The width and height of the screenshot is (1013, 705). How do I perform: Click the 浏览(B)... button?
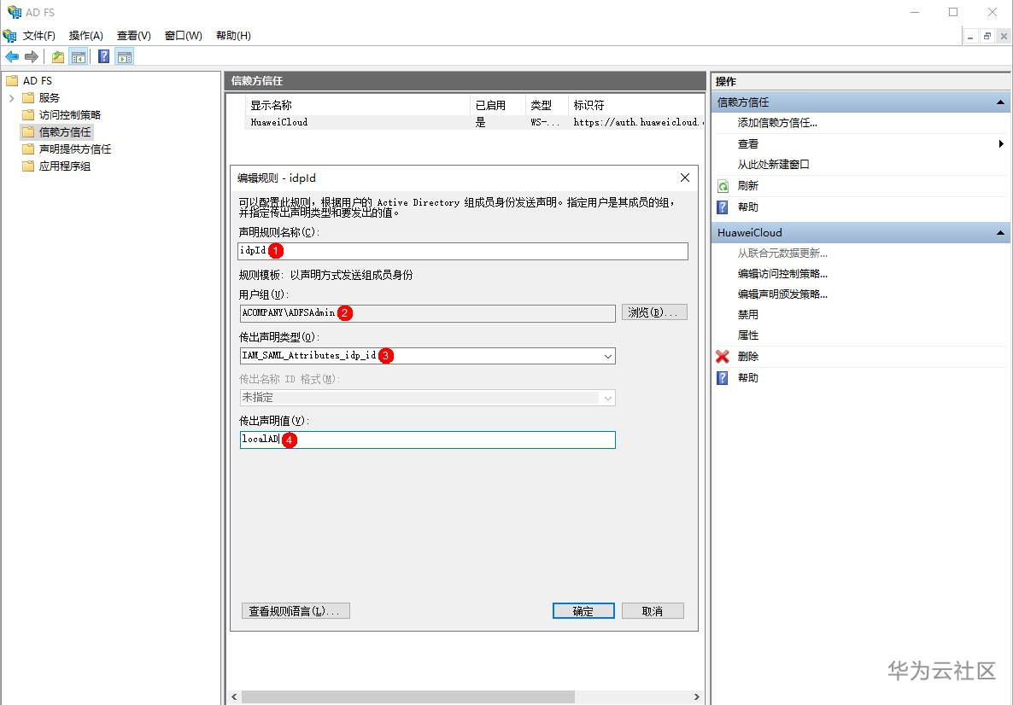click(x=654, y=312)
